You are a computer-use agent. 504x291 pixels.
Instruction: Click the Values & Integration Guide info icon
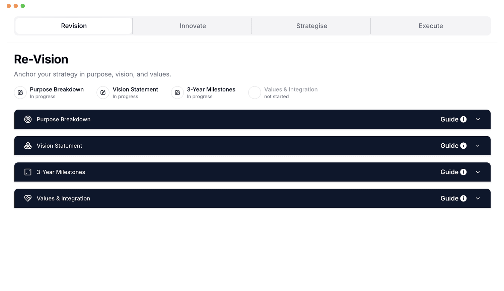463,198
